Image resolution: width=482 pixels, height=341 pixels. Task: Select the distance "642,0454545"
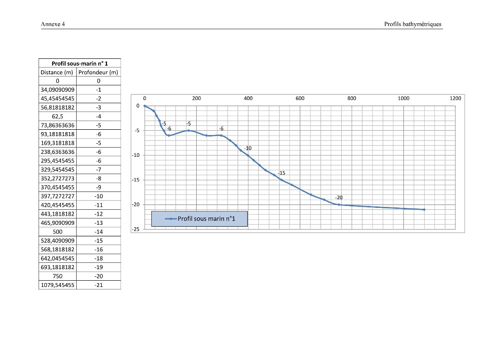[x=57, y=259]
